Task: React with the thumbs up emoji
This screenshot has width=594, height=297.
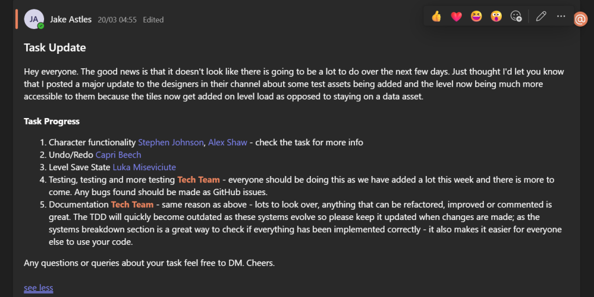Action: [x=436, y=16]
